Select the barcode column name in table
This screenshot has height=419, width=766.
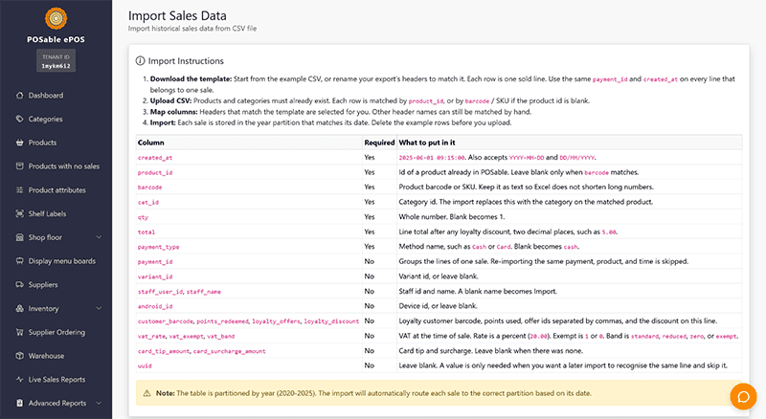[x=149, y=187]
